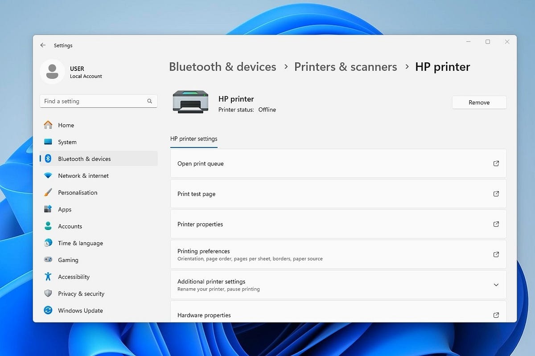This screenshot has width=535, height=356.
Task: Open Network & internet settings icon
Action: [x=48, y=176]
